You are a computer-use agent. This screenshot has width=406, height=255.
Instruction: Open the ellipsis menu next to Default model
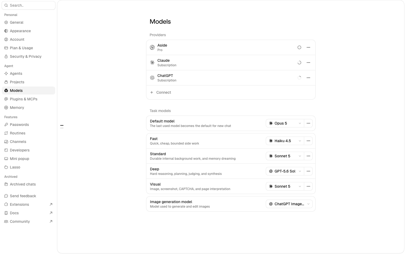(308, 123)
